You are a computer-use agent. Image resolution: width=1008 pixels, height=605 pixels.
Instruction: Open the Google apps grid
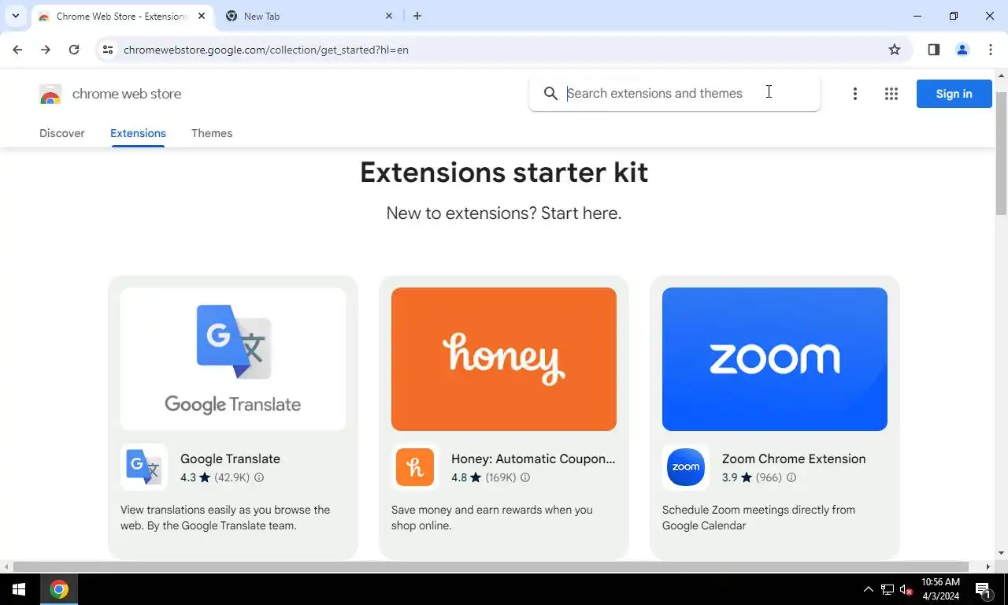[x=891, y=94]
